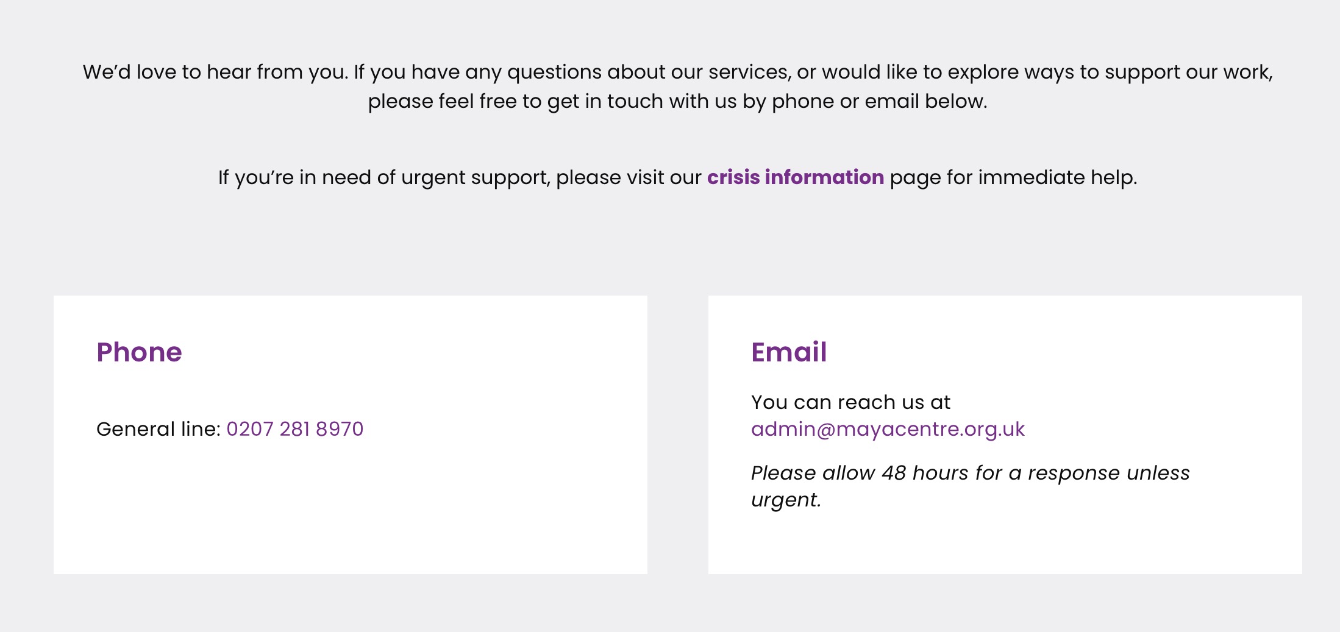Click the 0207 281 8970 phone number
1340x632 pixels.
tap(294, 429)
